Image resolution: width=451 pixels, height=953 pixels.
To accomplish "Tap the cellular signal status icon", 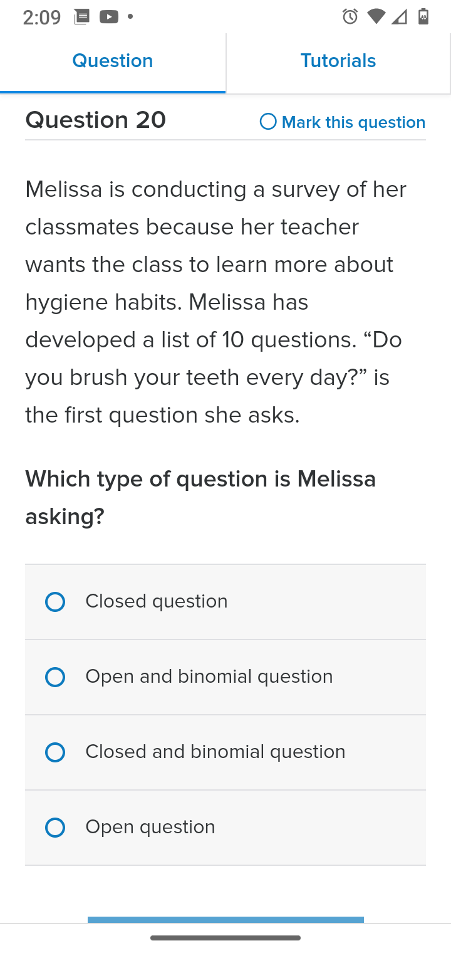I will pos(399,17).
